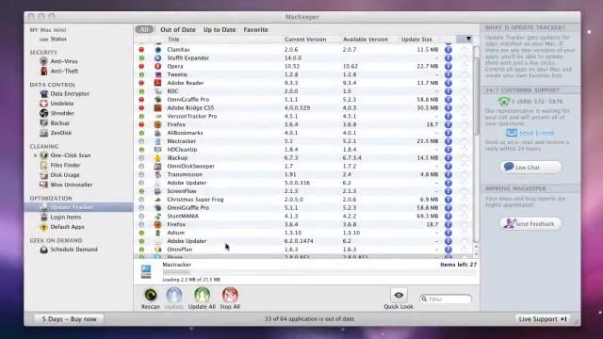
Task: Select the OmniDiskSweeper row
Action: (x=303, y=166)
